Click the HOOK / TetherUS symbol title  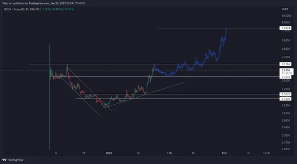[x=22, y=9]
